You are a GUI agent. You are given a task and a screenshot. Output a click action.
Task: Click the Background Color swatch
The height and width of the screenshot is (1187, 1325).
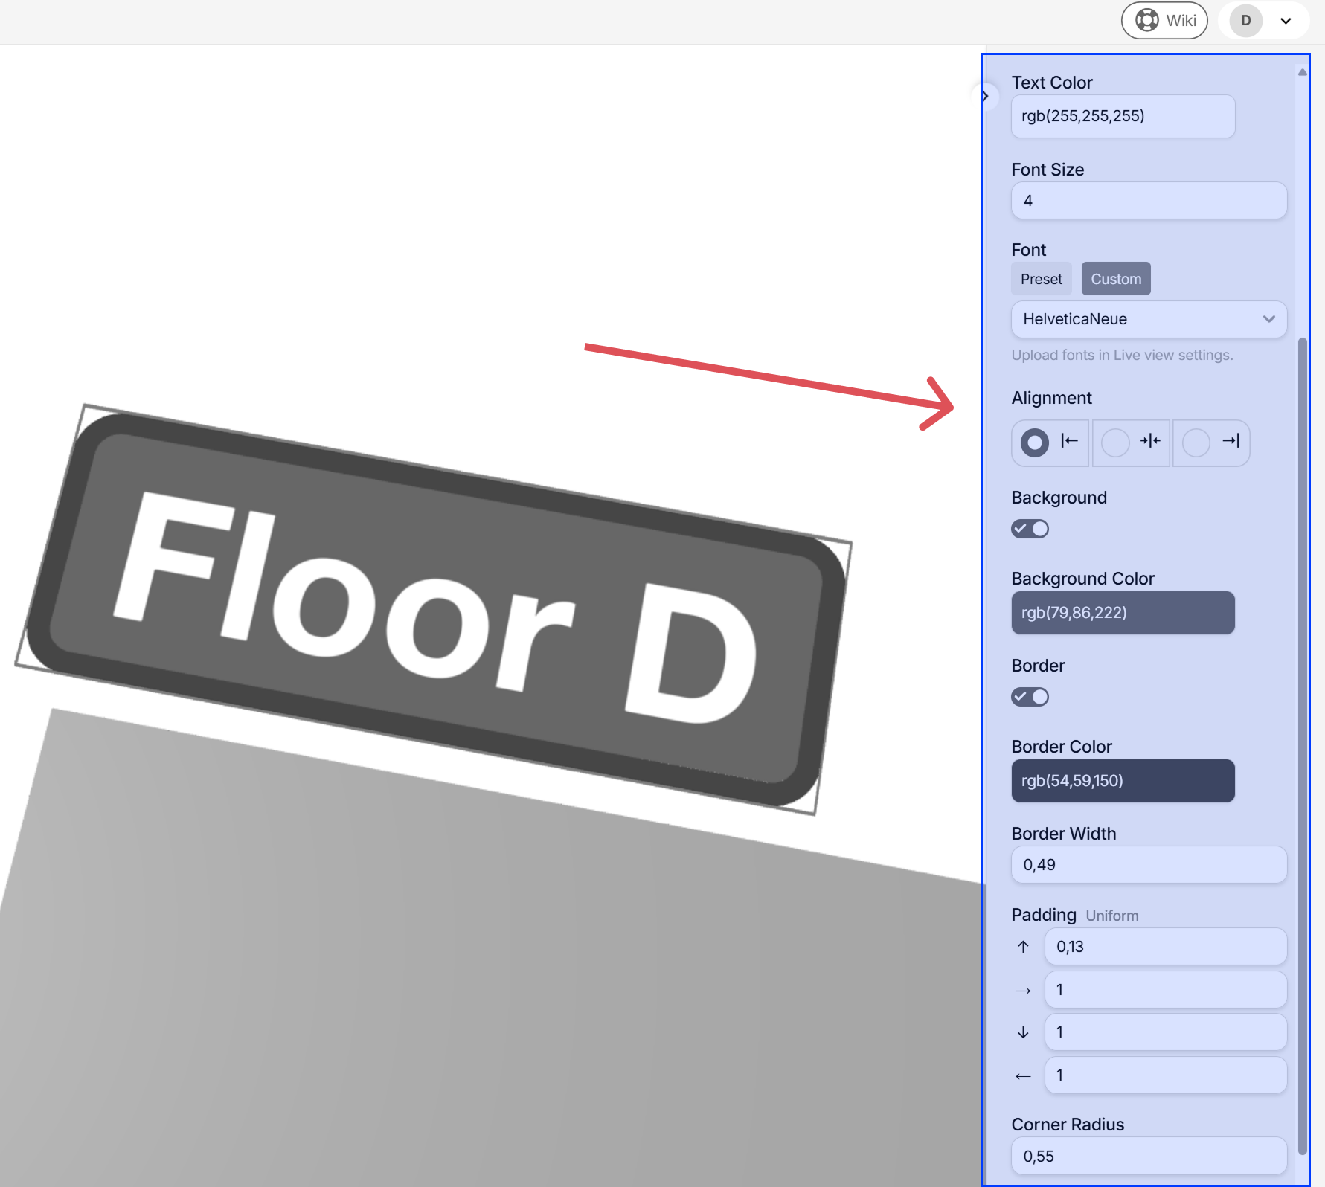click(1122, 612)
